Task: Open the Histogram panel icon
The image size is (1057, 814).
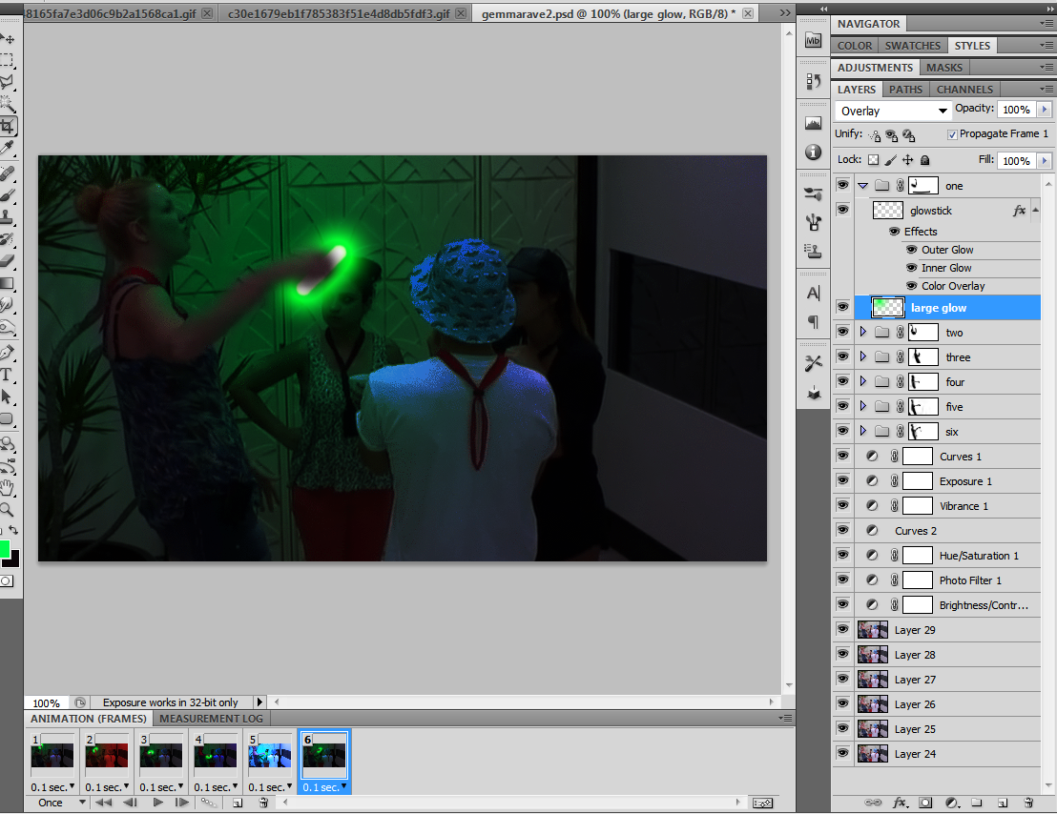Action: [x=814, y=123]
